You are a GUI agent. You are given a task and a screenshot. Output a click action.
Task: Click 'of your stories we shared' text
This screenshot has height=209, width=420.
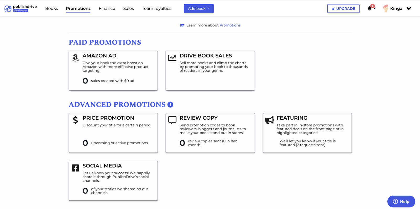(x=120, y=191)
